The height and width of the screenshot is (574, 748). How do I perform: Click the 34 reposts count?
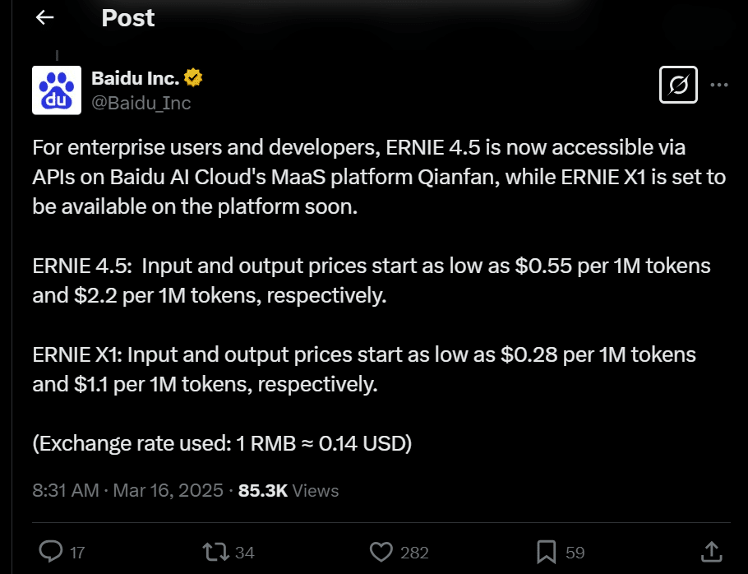[245, 553]
